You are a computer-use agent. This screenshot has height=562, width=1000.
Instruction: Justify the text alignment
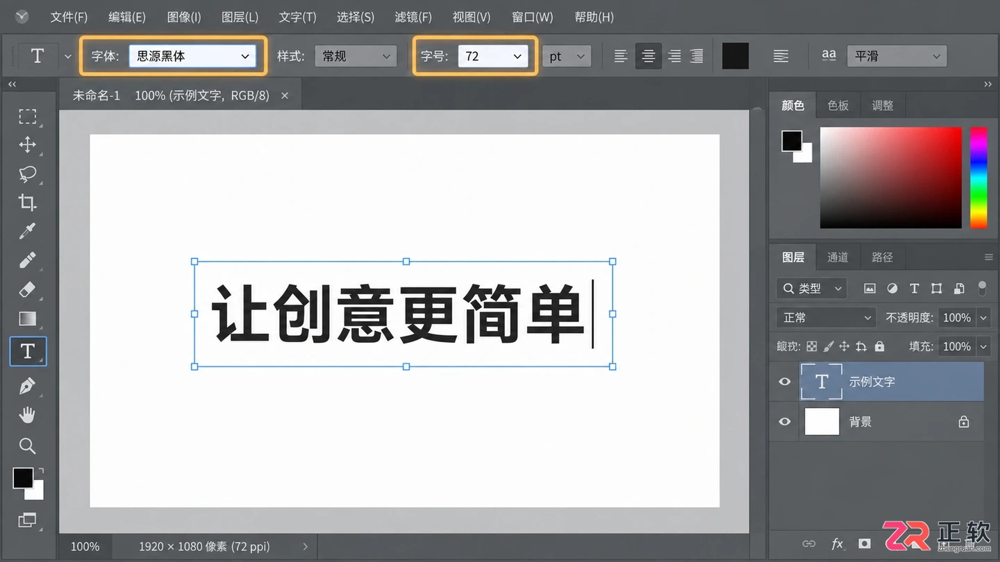coord(697,56)
